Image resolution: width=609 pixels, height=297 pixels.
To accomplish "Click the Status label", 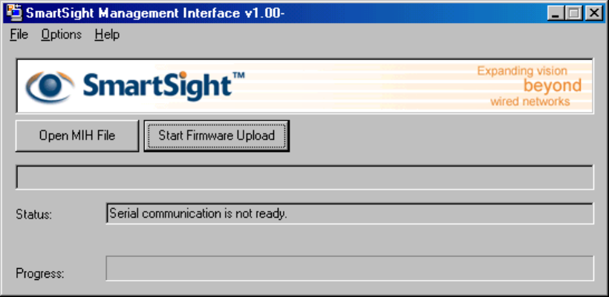I will (x=34, y=215).
